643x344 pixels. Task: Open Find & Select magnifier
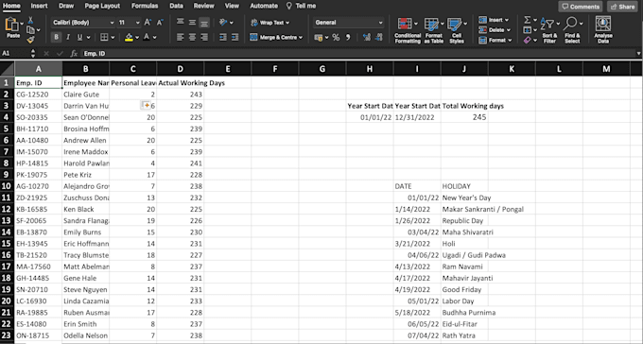pyautogui.click(x=572, y=30)
